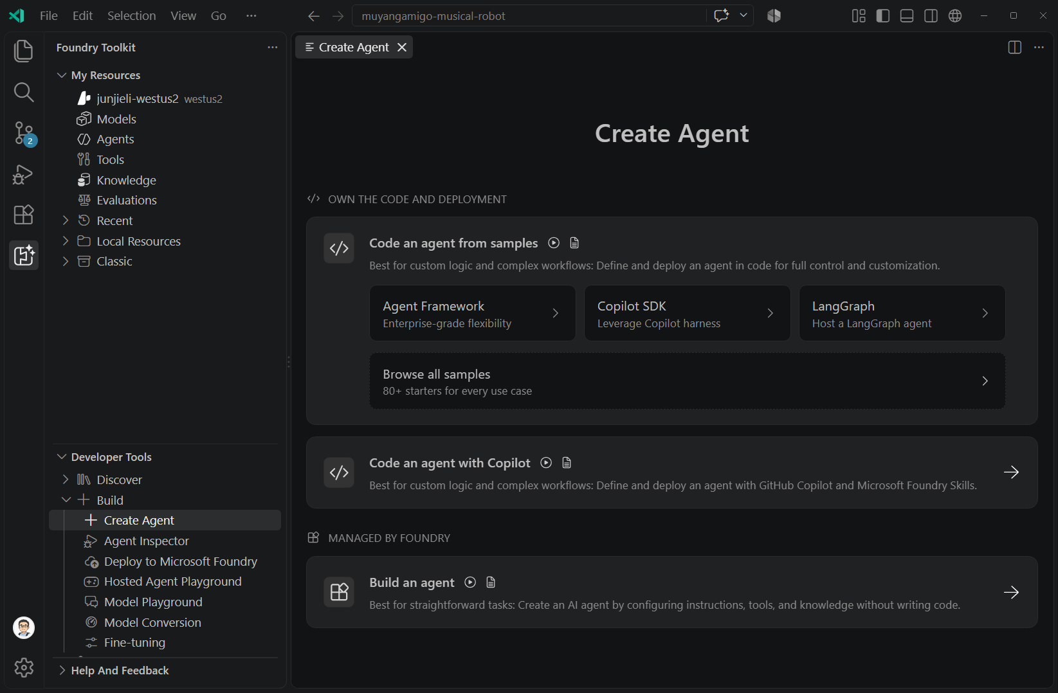Open Agents under My Resources
This screenshot has height=693, width=1058.
[x=165, y=139]
